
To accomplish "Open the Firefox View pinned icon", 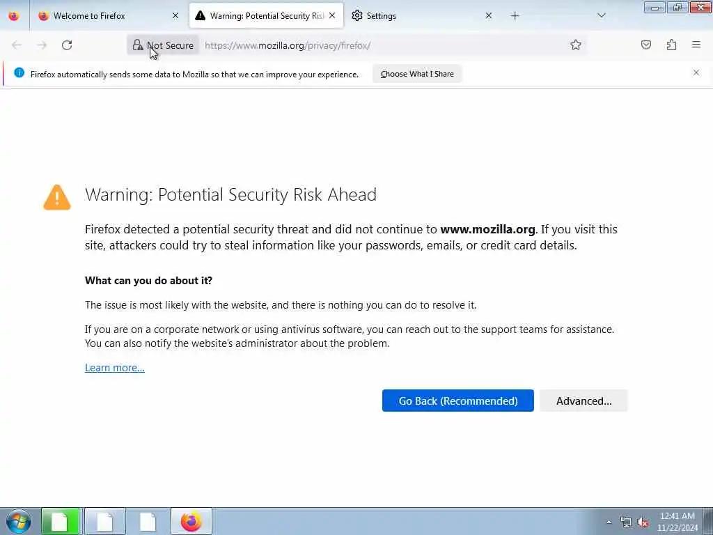I will point(14,16).
